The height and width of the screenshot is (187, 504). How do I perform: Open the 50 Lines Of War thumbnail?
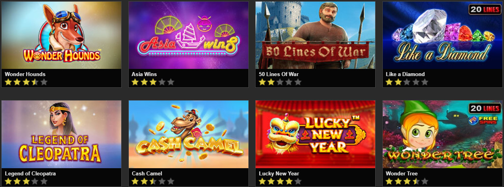click(315, 35)
